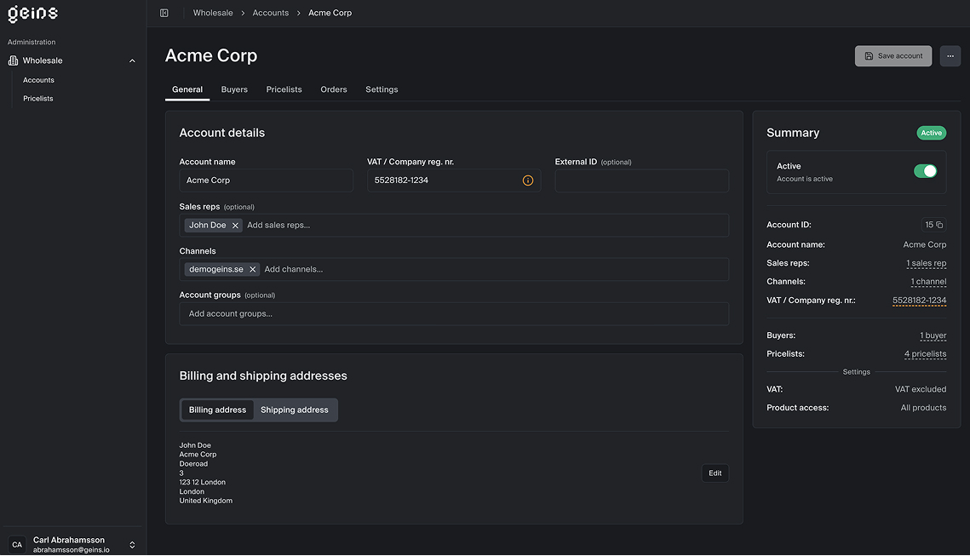Screen dimensions: 970x556
Task: Expand the Carl Abrahamsson user menu
Action: click(x=132, y=544)
